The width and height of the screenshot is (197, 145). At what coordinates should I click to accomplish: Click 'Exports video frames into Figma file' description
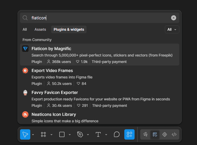[62, 77]
